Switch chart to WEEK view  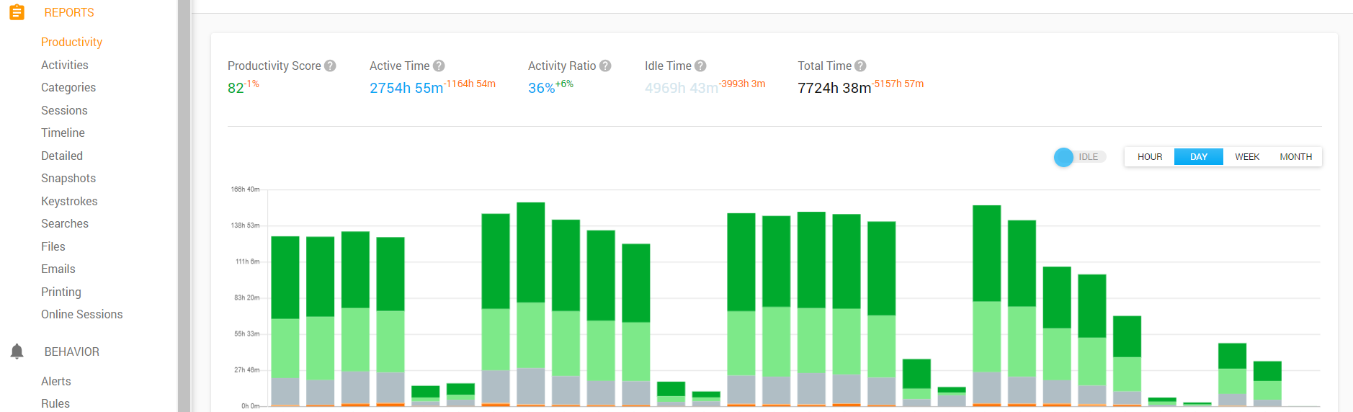pyautogui.click(x=1246, y=157)
